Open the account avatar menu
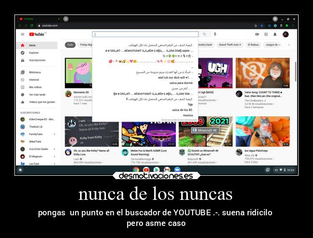 (x=286, y=34)
